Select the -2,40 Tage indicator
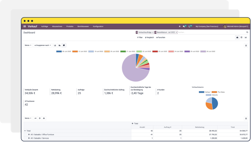Viewport: 251px width, 142px height. pyautogui.click(x=141, y=91)
